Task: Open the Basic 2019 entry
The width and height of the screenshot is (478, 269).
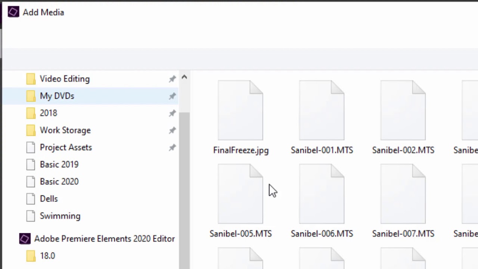Action: pos(59,164)
